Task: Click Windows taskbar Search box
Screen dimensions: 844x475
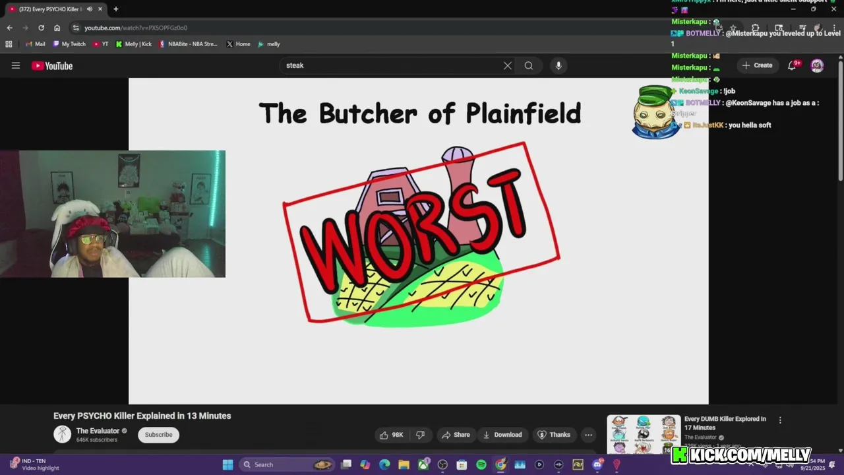Action: [x=286, y=464]
